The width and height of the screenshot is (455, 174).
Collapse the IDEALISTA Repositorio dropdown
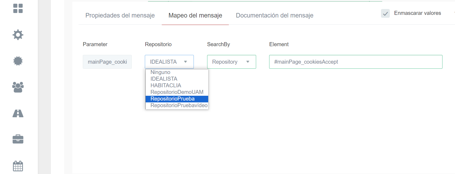169,62
